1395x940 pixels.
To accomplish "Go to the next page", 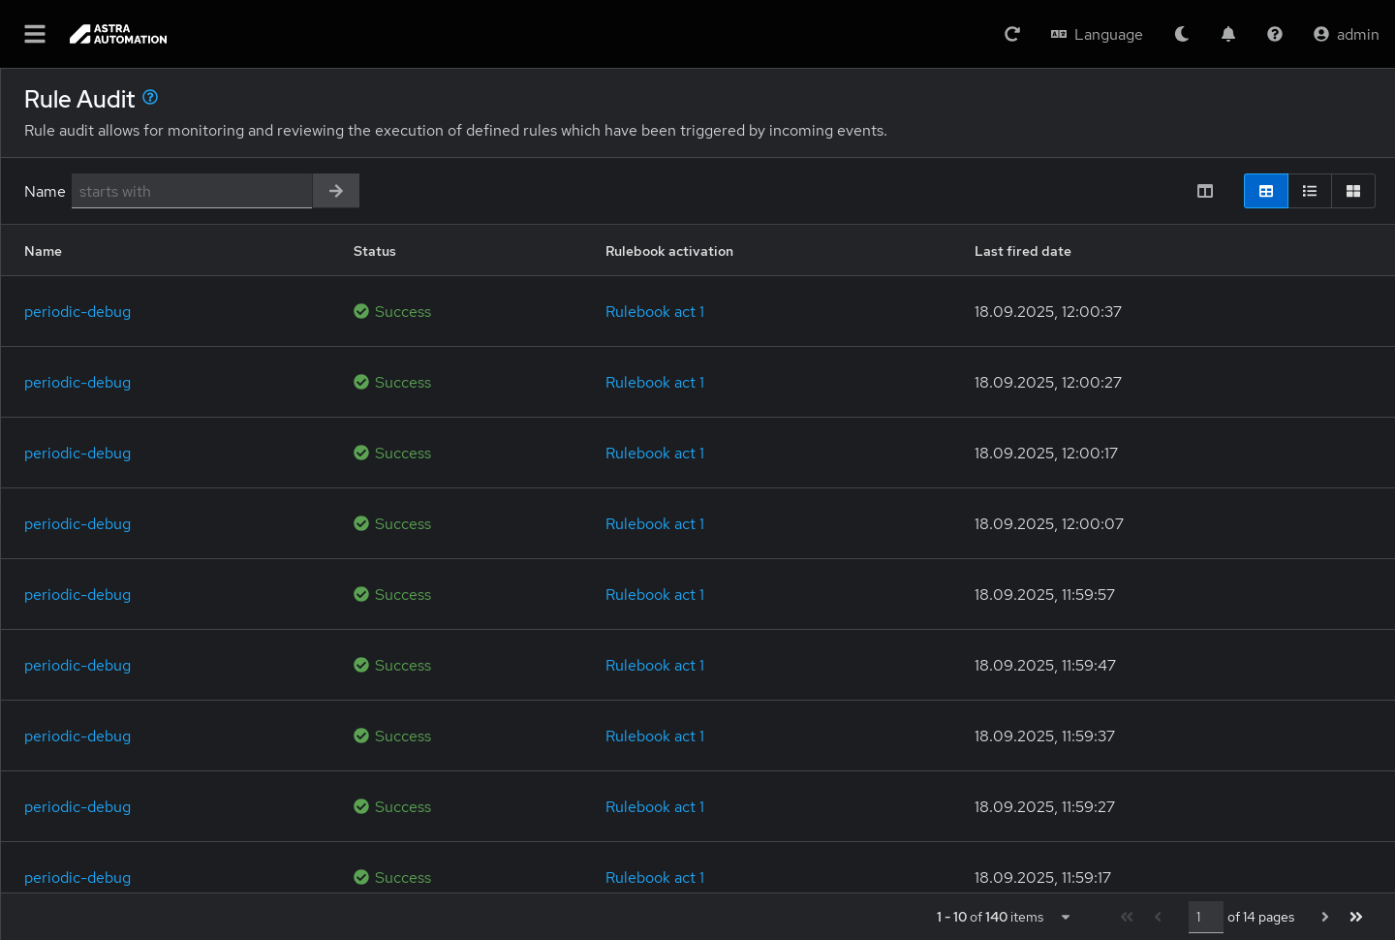I will (1325, 917).
